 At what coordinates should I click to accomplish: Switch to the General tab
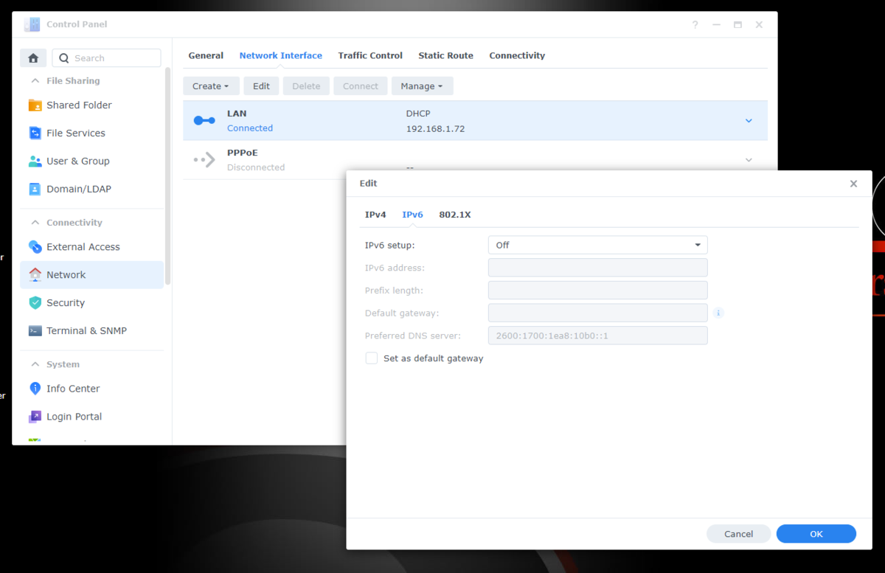206,55
